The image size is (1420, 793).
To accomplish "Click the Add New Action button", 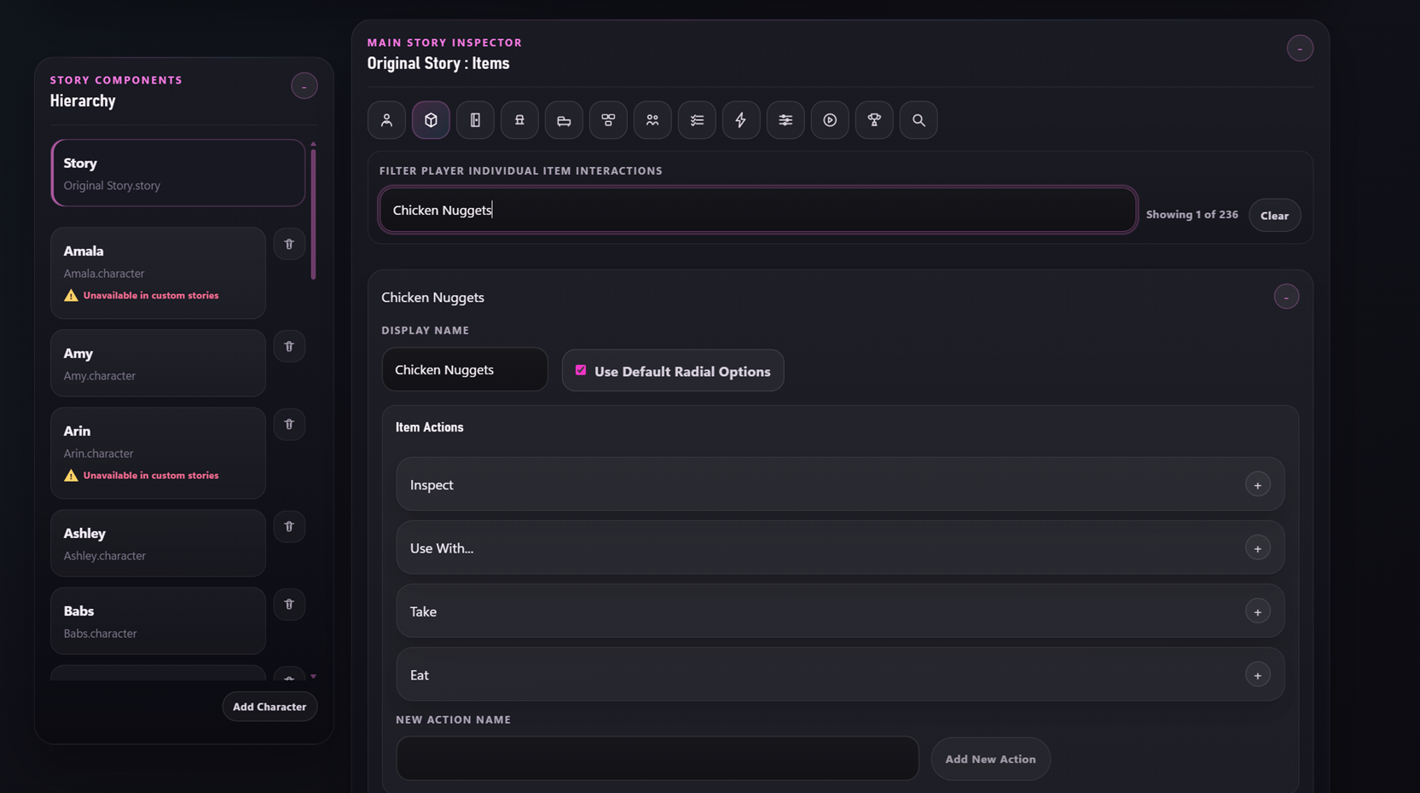I will click(x=990, y=759).
